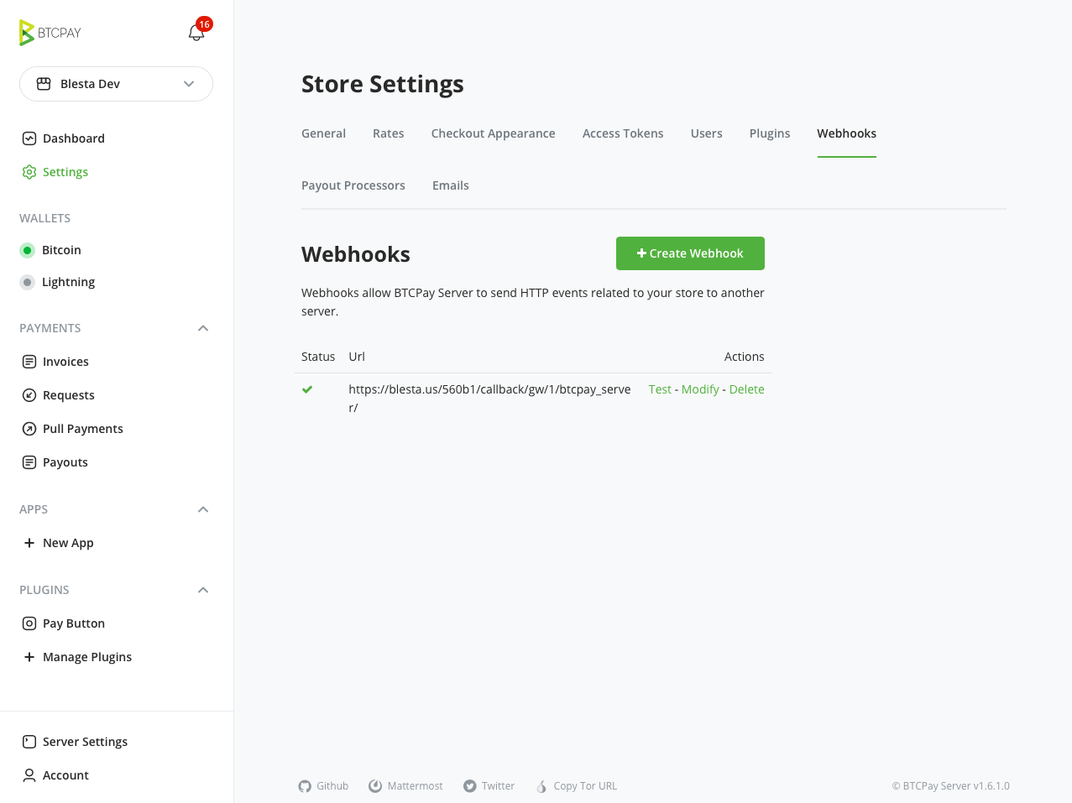
Task: Select the Lightning wallet status indicator
Action: pyautogui.click(x=28, y=282)
